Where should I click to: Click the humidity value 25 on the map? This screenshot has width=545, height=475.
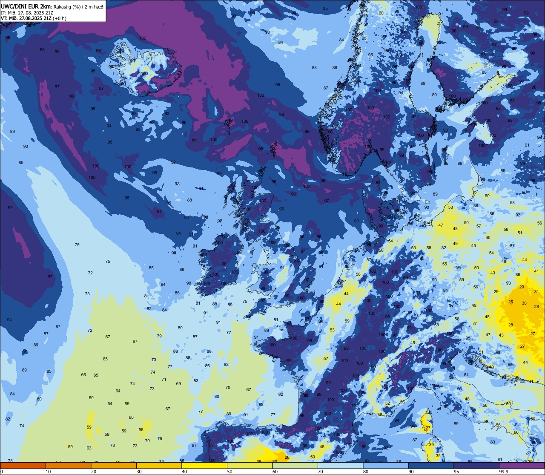(x=511, y=302)
